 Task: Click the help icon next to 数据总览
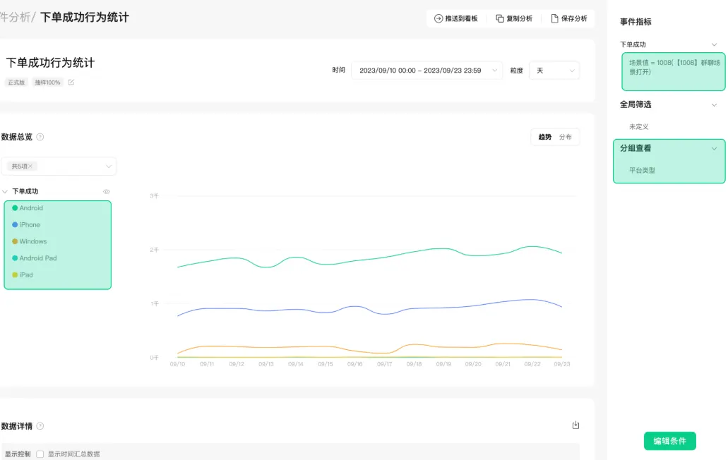click(40, 137)
